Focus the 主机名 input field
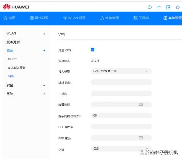Screen dimensions: 182x159 (121, 93)
